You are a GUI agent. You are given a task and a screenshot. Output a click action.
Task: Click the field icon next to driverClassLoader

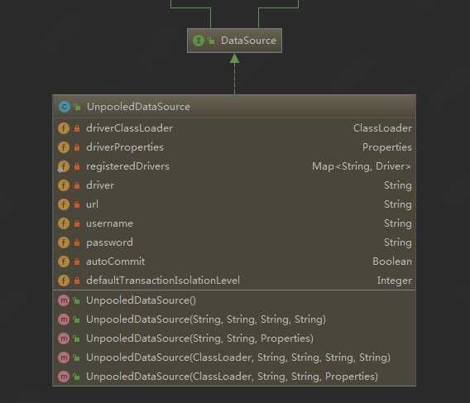pos(64,128)
